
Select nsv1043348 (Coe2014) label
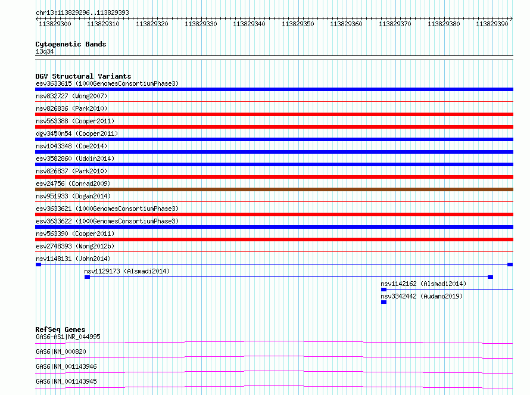[x=71, y=146]
